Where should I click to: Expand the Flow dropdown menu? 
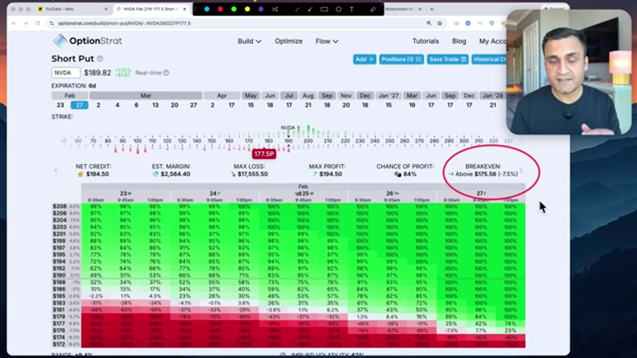pyautogui.click(x=326, y=41)
